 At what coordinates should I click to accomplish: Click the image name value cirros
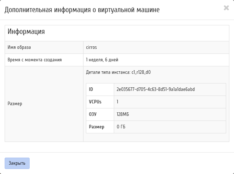(91, 47)
